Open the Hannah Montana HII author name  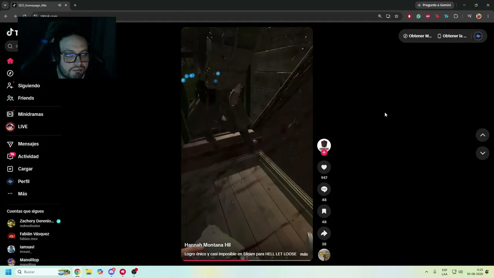coord(208,245)
